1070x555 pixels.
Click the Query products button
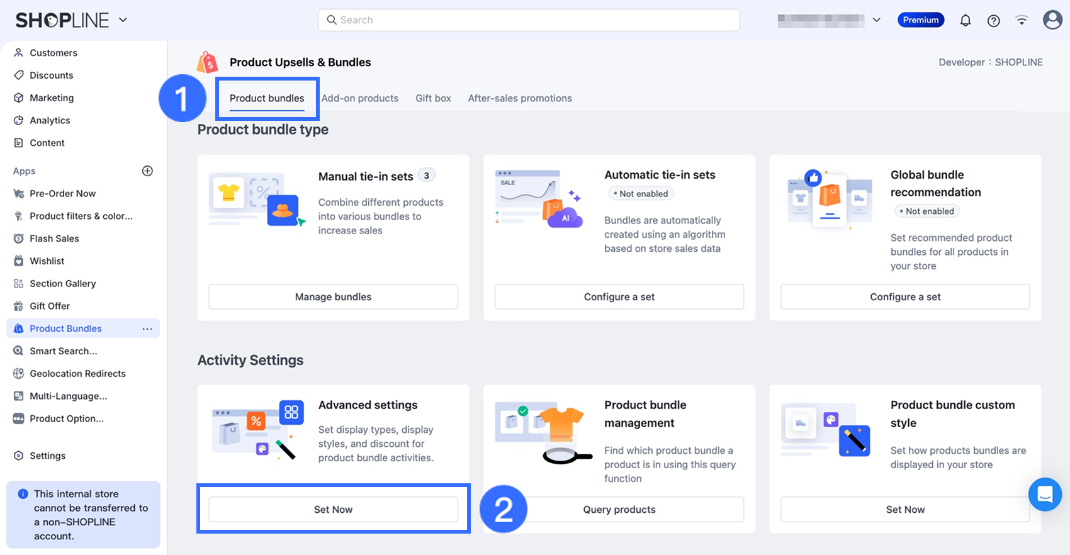(x=619, y=510)
